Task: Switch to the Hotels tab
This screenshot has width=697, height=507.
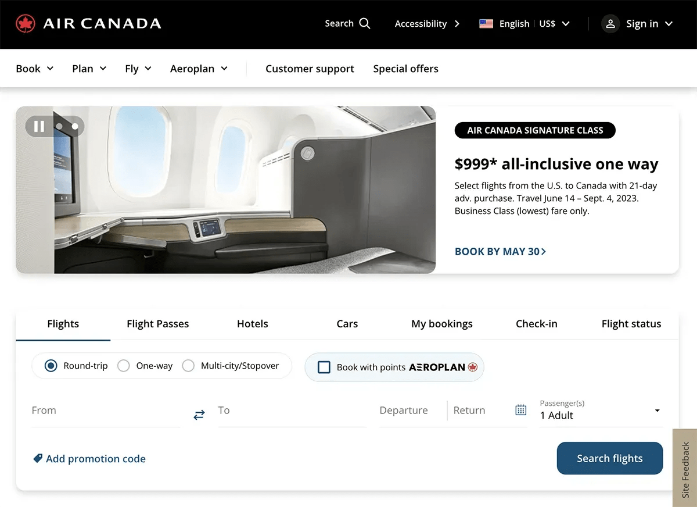Action: coord(252,324)
